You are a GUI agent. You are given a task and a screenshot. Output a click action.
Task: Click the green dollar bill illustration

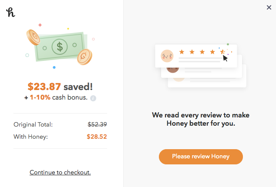pyautogui.click(x=60, y=46)
